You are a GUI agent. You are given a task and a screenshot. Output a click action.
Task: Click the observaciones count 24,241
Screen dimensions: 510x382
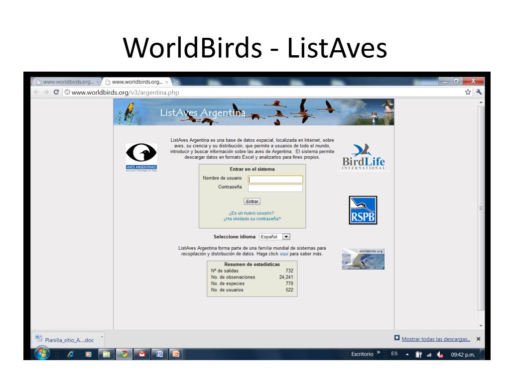(286, 277)
